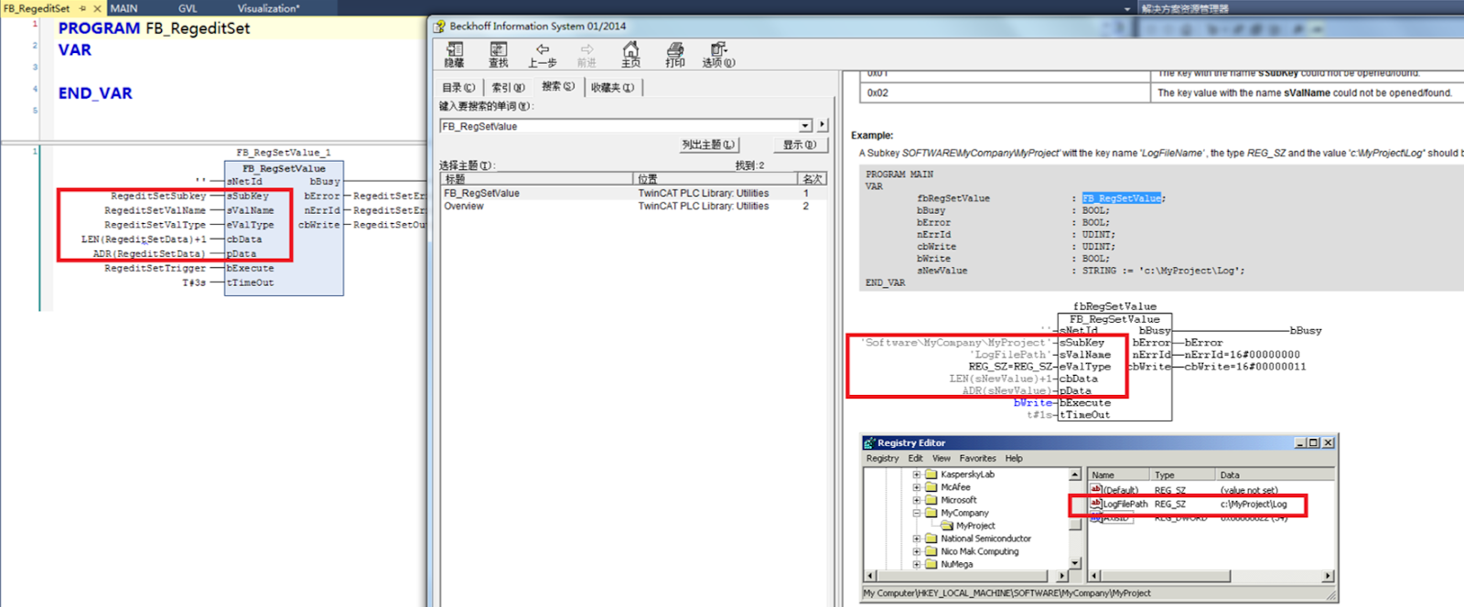
Task: Open the View menu in Registry Editor
Action: [941, 458]
